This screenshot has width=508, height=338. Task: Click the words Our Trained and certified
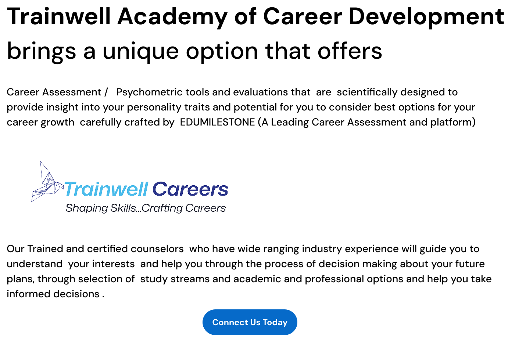(x=67, y=249)
